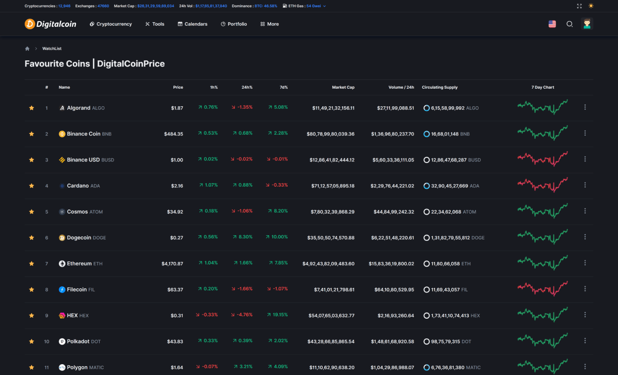Sort by the Market Cap column header

coord(343,88)
